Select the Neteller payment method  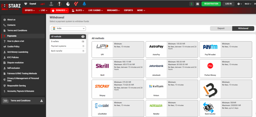pos(172,108)
